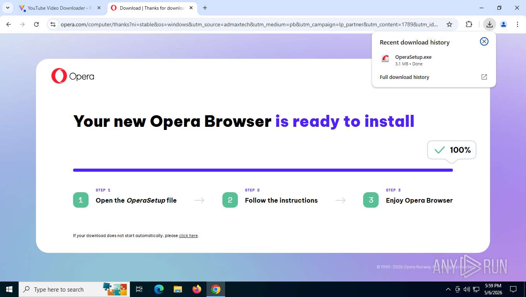526x297 pixels.
Task: Open the Windows Start menu
Action: 9,289
